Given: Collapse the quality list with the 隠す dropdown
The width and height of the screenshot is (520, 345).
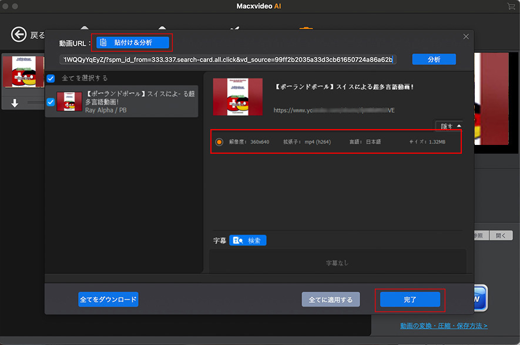Looking at the screenshot, I should click(x=448, y=126).
